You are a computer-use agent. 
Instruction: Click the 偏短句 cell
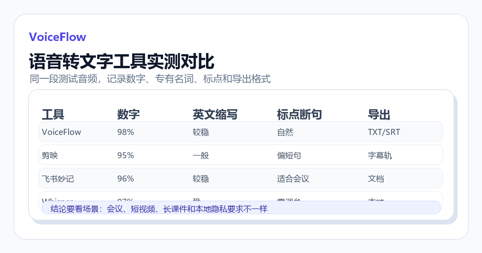click(289, 155)
